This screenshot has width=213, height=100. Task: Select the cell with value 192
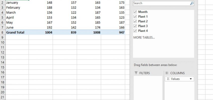point(41,27)
